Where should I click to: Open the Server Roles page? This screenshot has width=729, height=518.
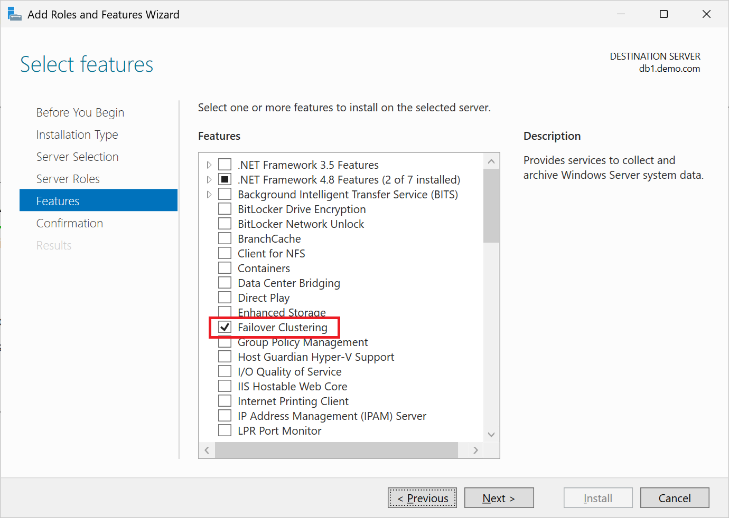point(68,179)
